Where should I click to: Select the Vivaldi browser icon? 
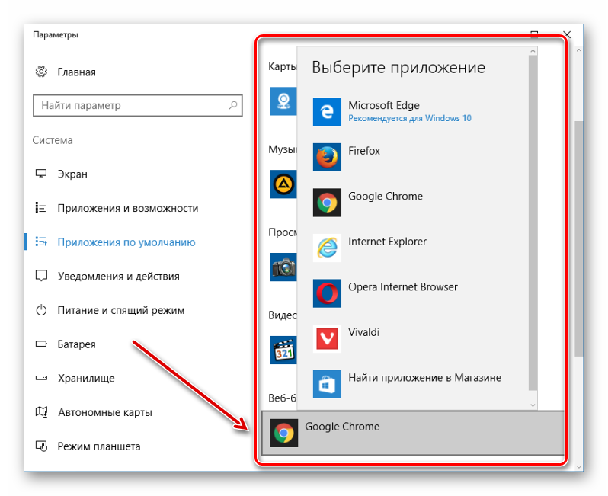point(327,338)
